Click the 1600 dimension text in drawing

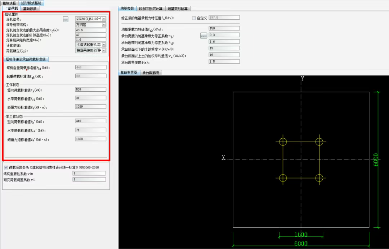point(301,234)
